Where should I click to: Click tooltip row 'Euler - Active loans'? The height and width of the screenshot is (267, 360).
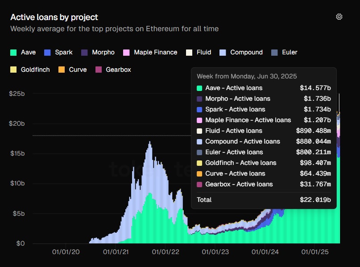point(264,152)
